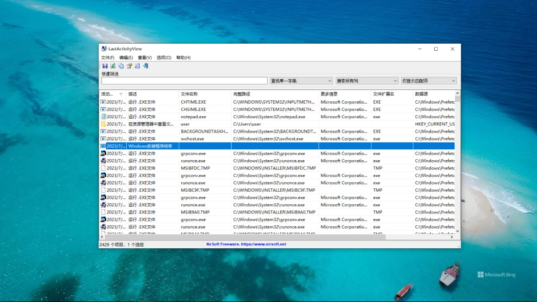Open the 查看(V) menu
This screenshot has height=302, width=537.
145,57
